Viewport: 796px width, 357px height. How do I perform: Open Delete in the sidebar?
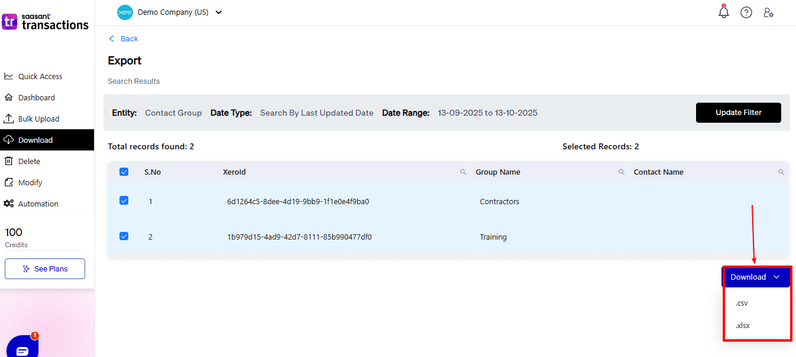coord(30,162)
